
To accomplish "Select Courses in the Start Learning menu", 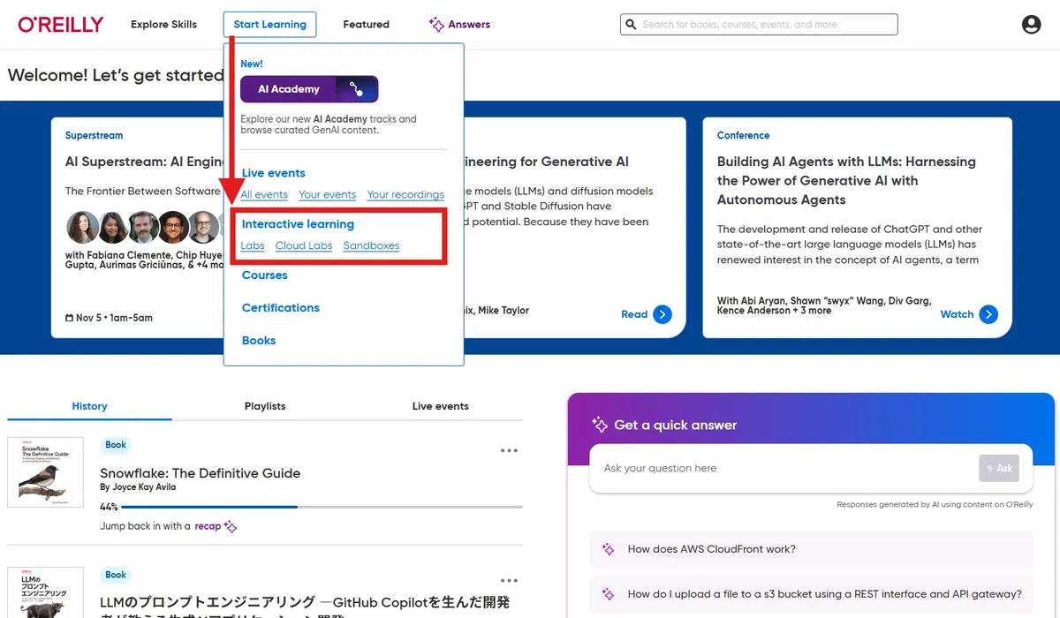I will 265,275.
